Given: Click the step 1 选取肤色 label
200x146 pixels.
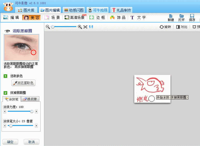Looking at the screenshot, I should point(16,76).
